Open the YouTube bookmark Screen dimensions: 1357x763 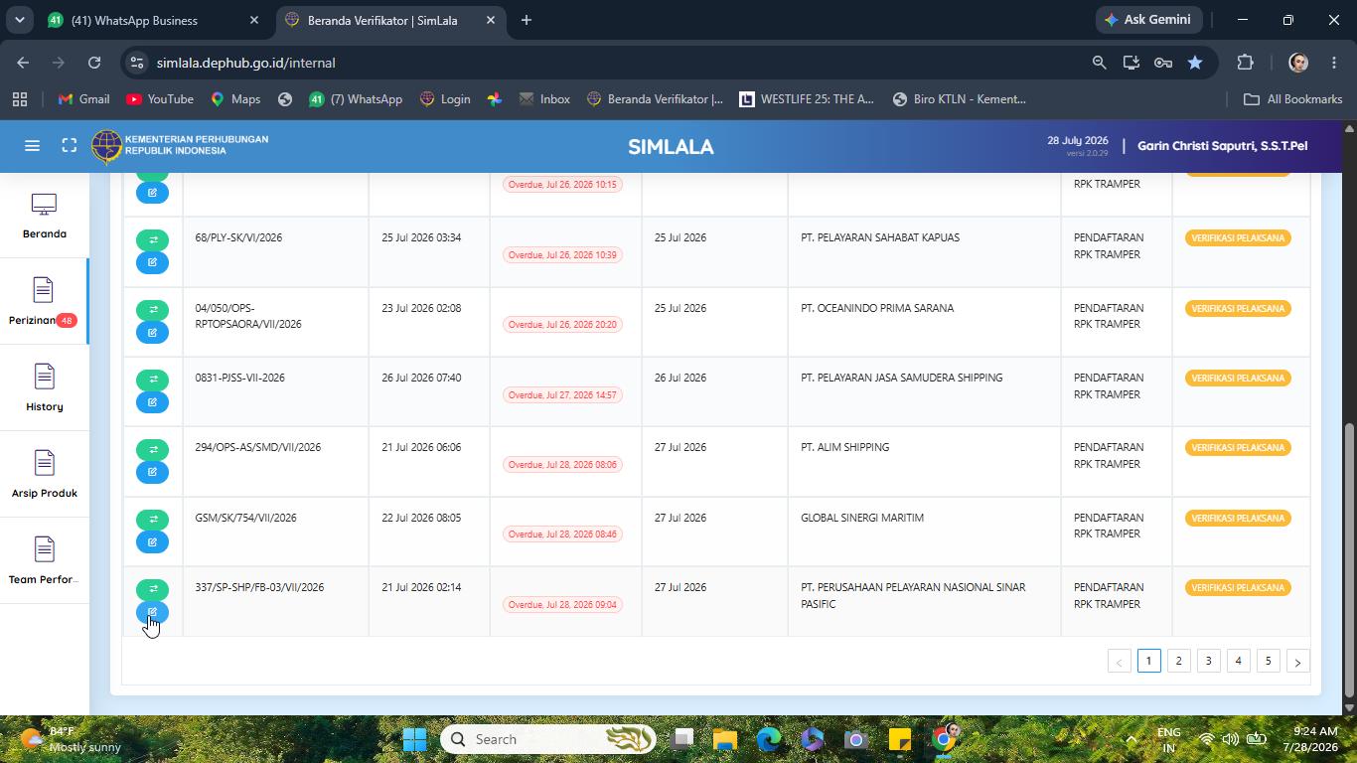pos(159,99)
